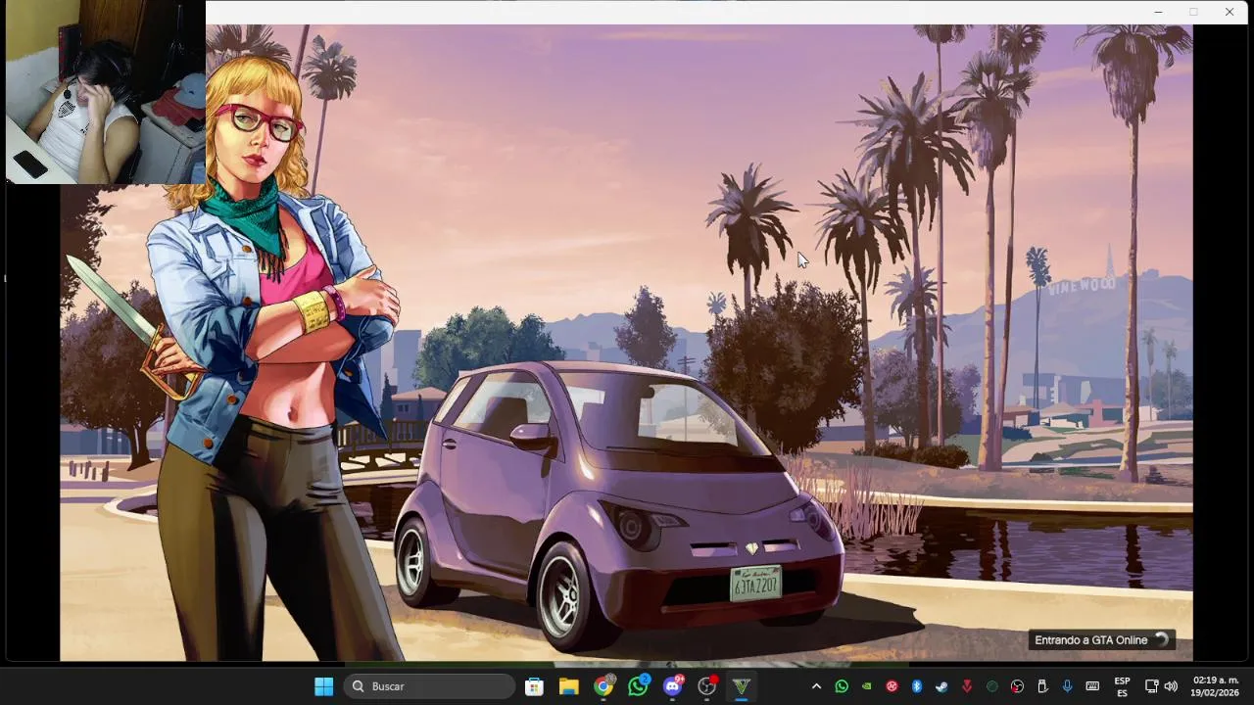This screenshot has height=705, width=1254.
Task: Open the clock showing 02:19 a. m.
Action: pyautogui.click(x=1216, y=686)
